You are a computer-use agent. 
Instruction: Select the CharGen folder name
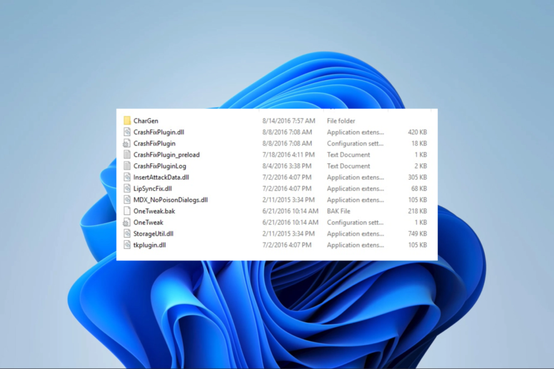coord(146,121)
